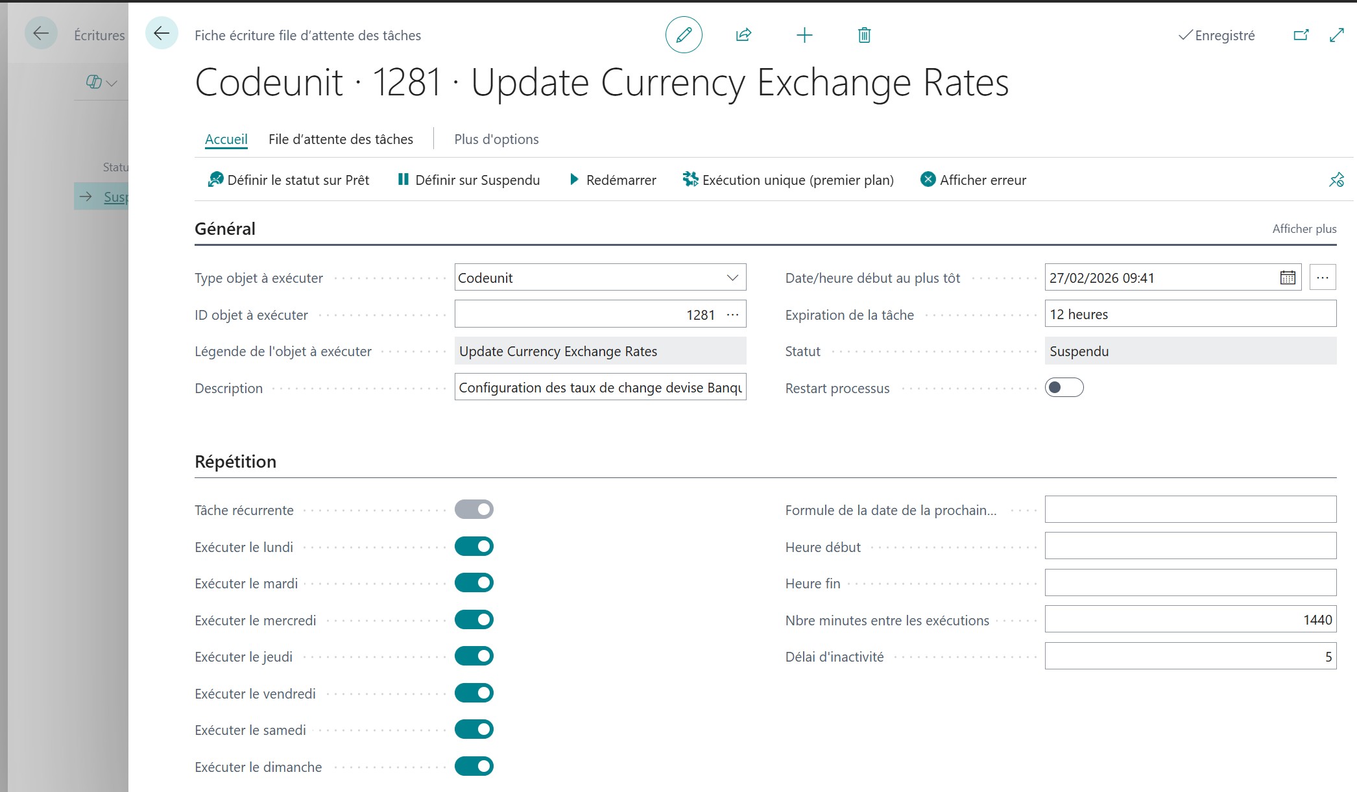This screenshot has height=792, width=1357.
Task: Expand the Type objet à exécuter dropdown
Action: point(732,278)
